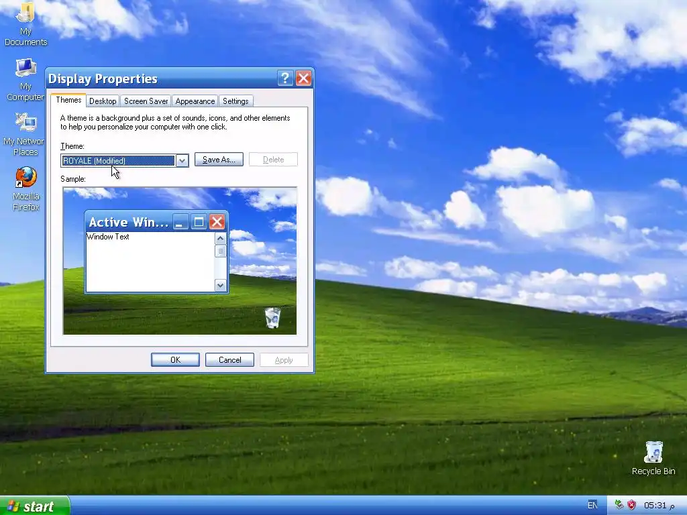Click the sample window's scroll up arrow

[220, 239]
